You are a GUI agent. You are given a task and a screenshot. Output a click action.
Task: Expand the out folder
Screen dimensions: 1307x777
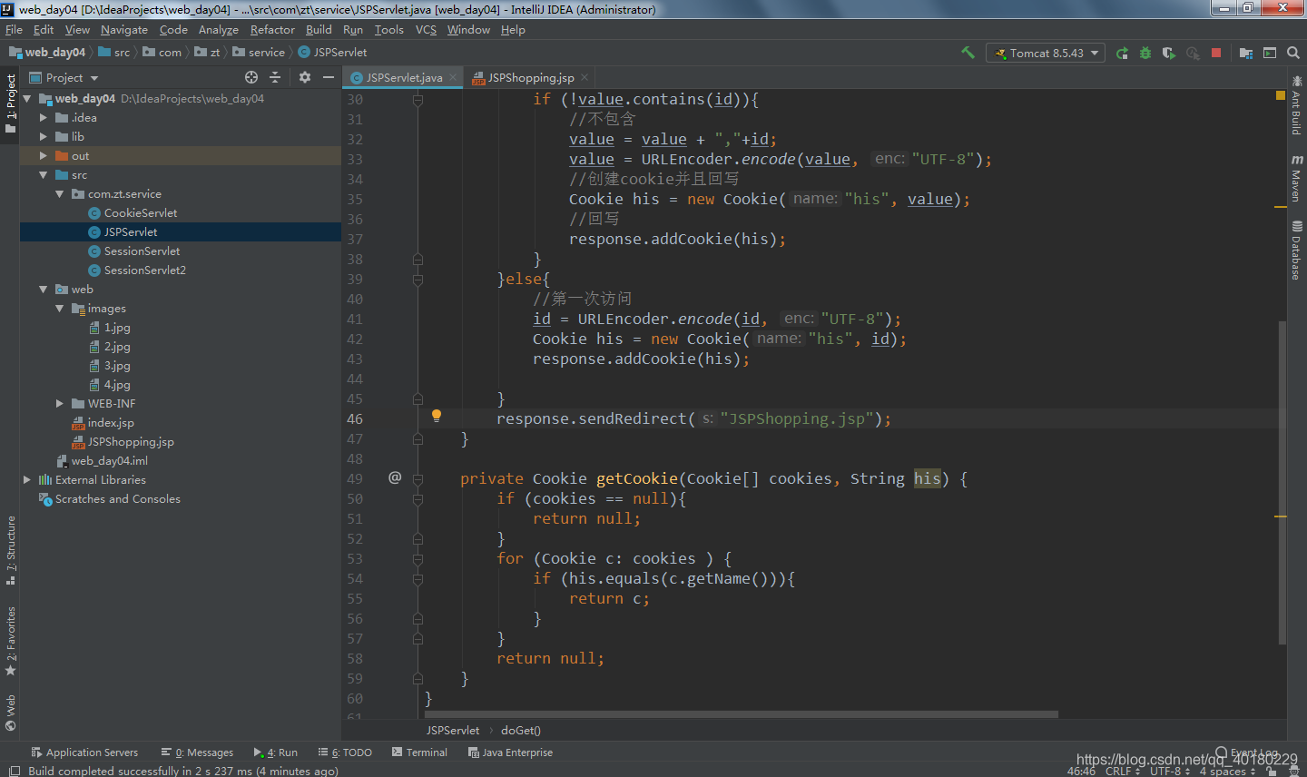[43, 155]
